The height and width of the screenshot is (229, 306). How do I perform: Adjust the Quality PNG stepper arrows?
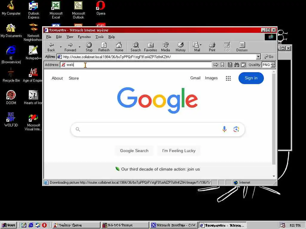point(273,65)
